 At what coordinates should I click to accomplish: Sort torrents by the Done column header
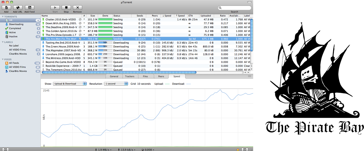(105, 16)
